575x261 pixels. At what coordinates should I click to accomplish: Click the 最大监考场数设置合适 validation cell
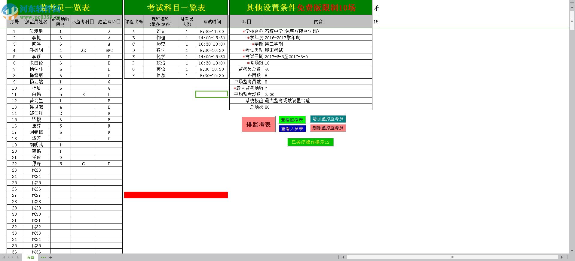(x=318, y=100)
